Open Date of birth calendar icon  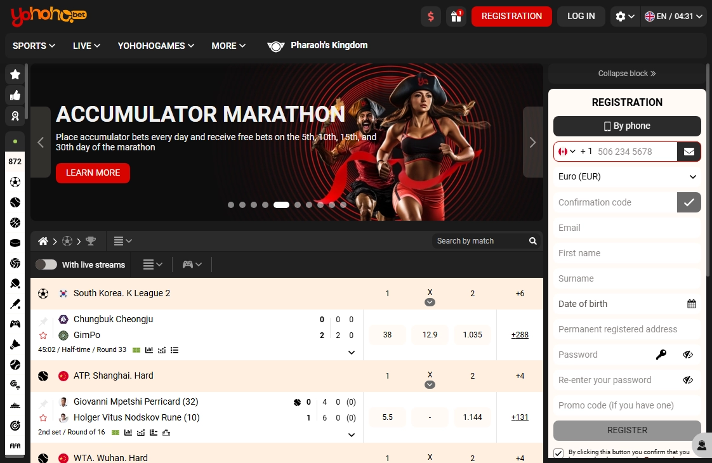pyautogui.click(x=692, y=304)
